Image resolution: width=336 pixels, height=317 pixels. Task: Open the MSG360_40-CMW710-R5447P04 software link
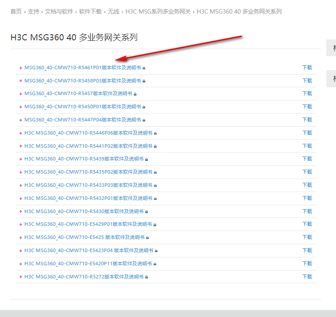(83, 120)
